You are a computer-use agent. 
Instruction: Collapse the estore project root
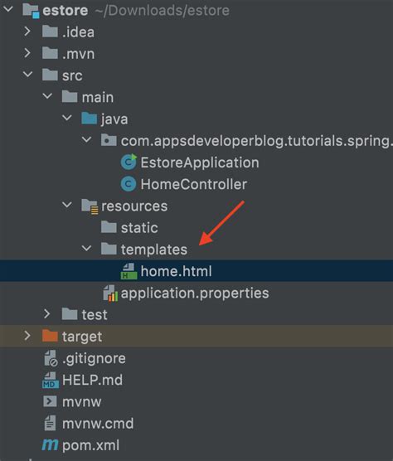click(8, 9)
